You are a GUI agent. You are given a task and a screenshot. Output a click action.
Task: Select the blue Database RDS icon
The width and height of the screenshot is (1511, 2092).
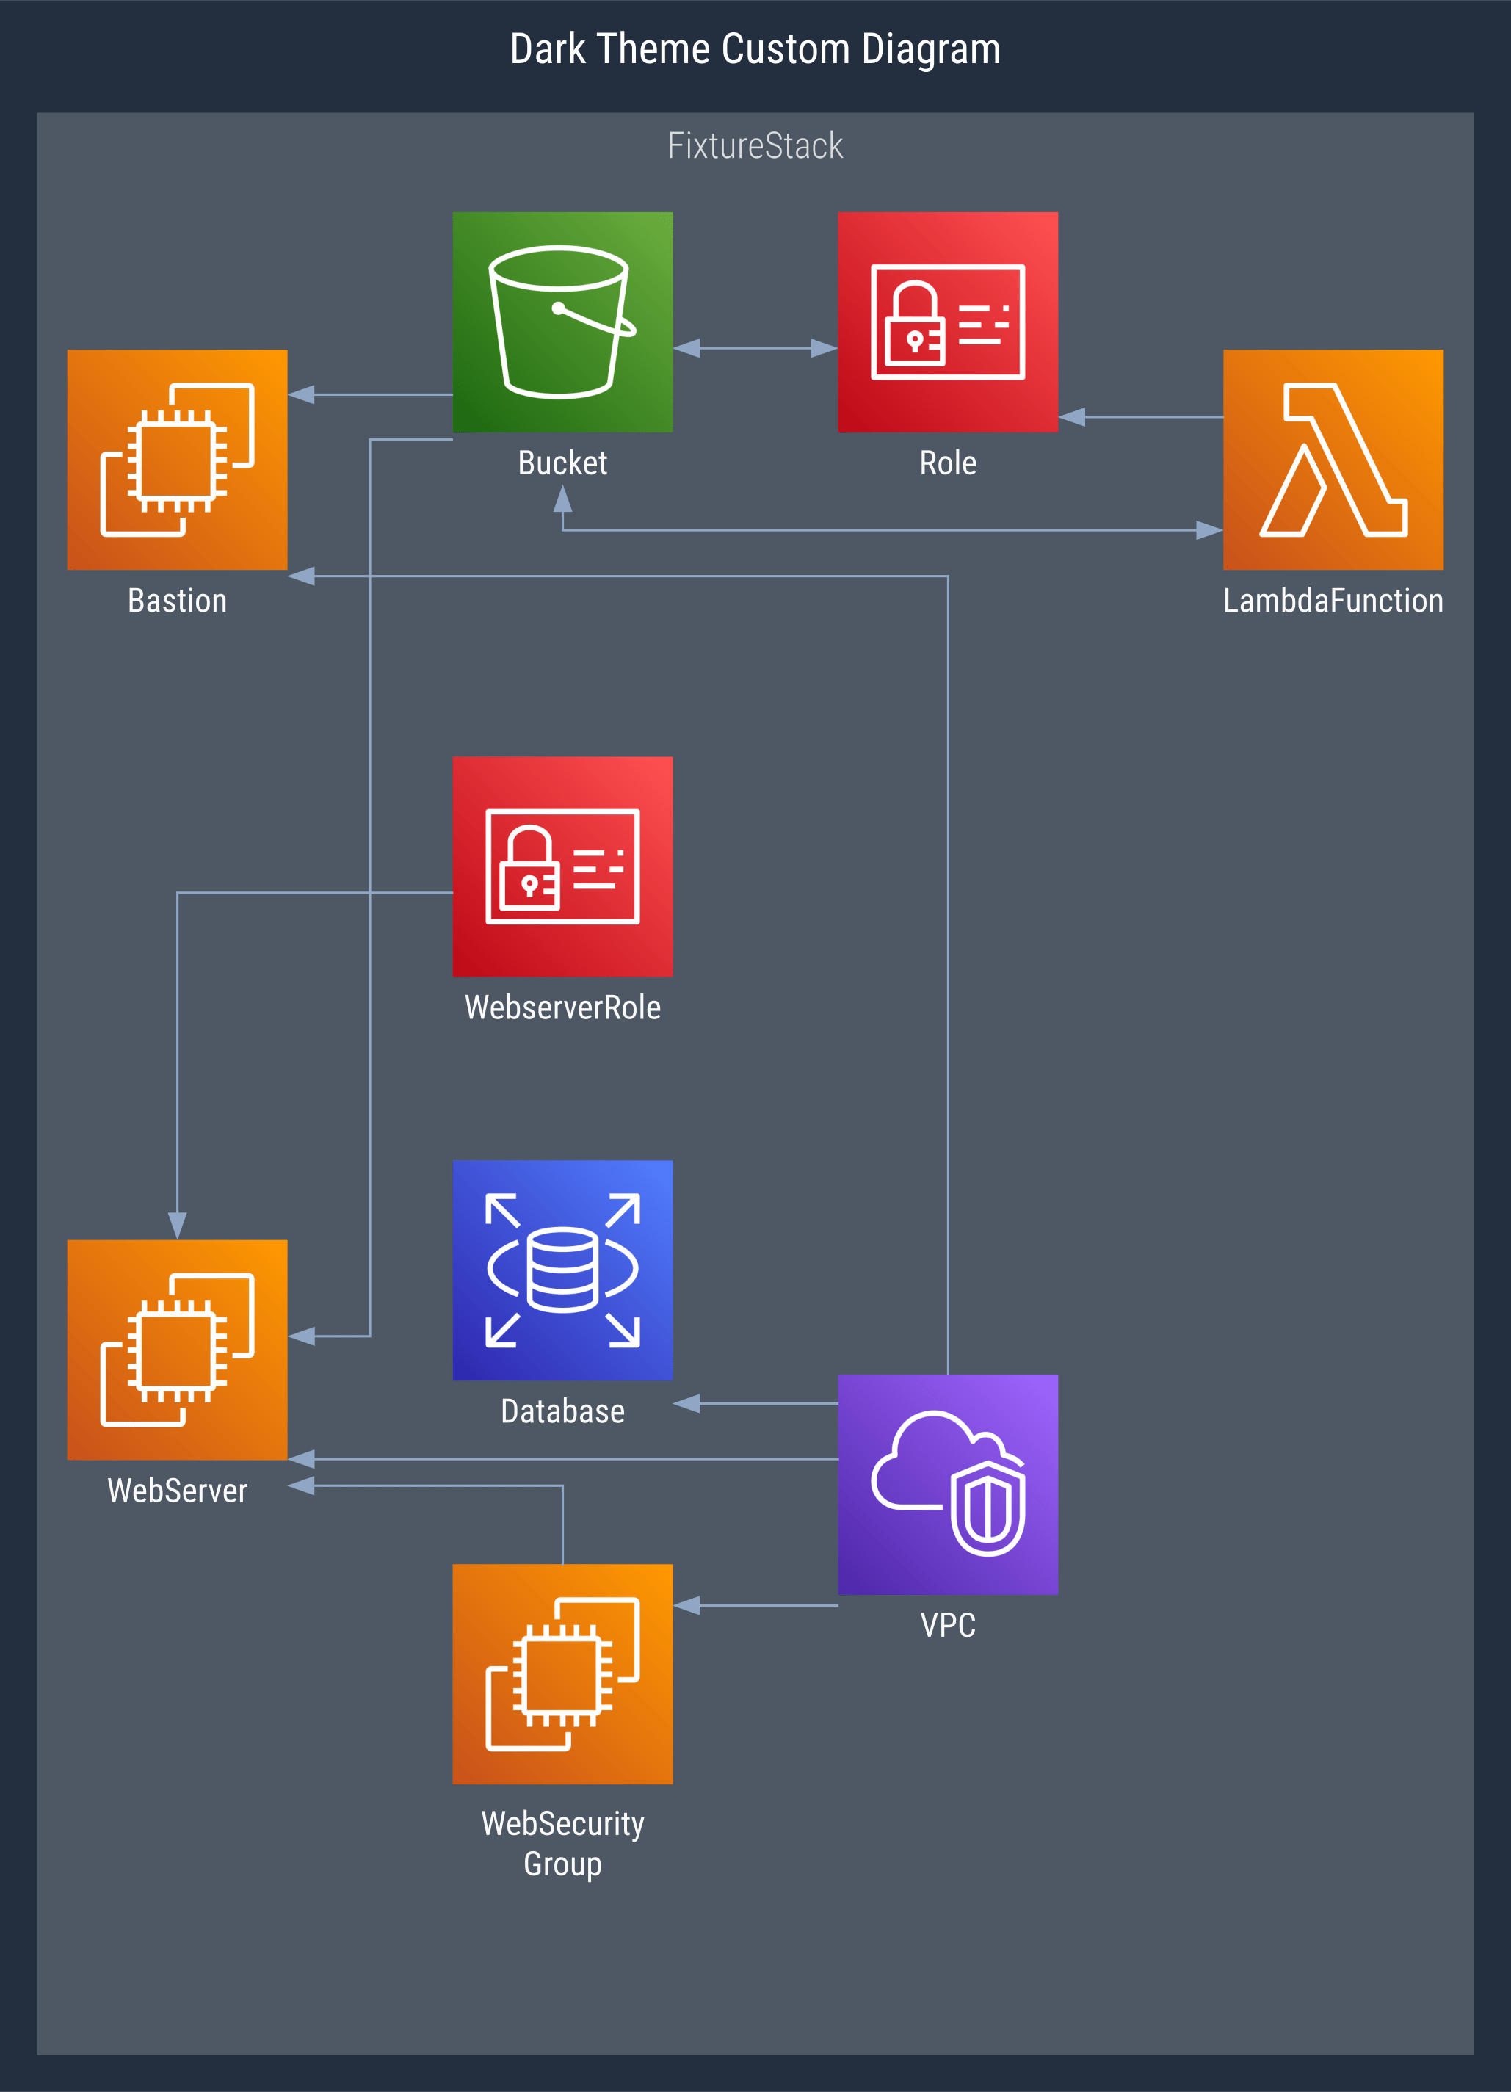[x=562, y=1270]
